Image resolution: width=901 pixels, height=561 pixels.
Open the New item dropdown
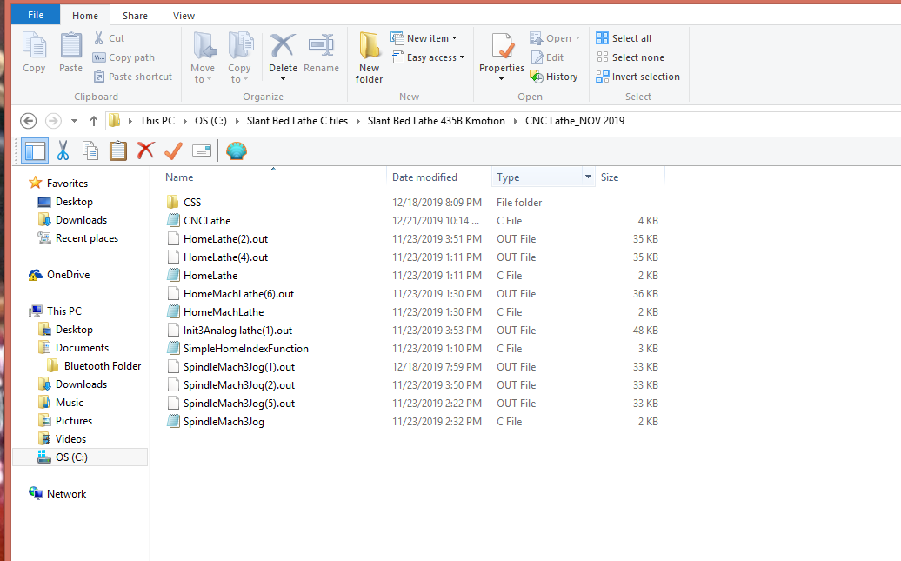(424, 38)
